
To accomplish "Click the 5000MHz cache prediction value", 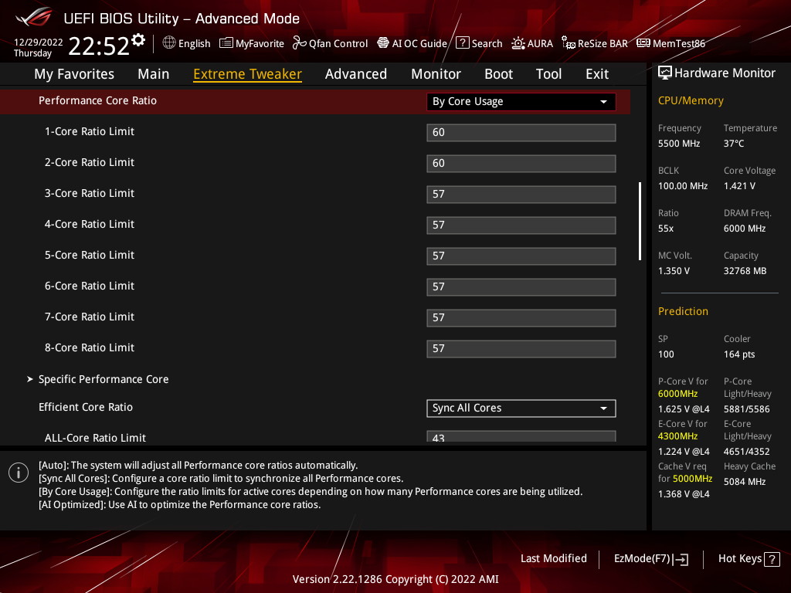I will (x=692, y=478).
